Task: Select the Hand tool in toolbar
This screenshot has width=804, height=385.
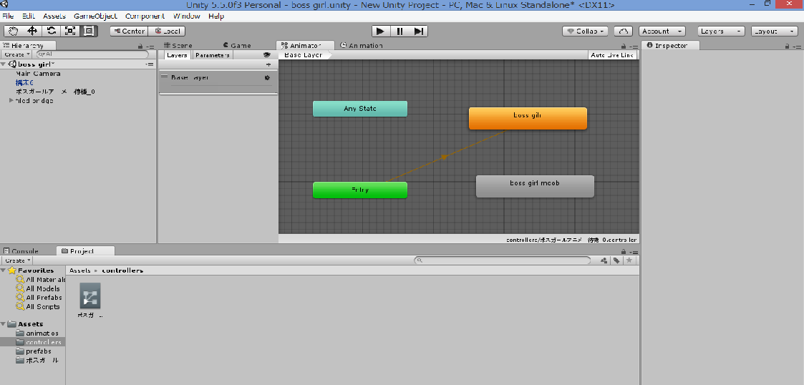Action: (14, 31)
